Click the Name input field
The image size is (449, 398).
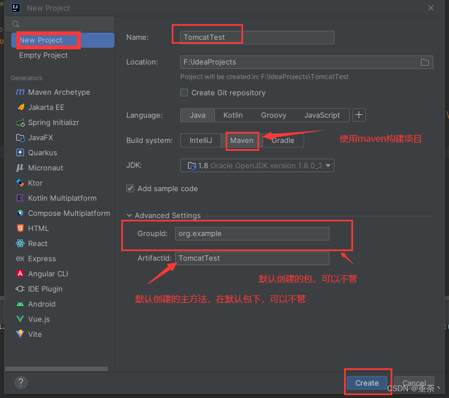(257, 38)
